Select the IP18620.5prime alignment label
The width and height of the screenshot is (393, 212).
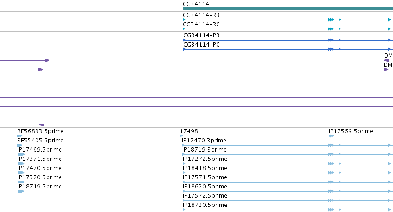coord(205,187)
